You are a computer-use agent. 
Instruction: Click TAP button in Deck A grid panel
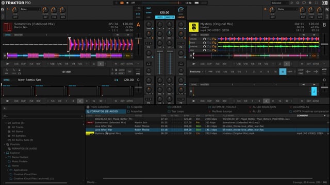(129, 72)
